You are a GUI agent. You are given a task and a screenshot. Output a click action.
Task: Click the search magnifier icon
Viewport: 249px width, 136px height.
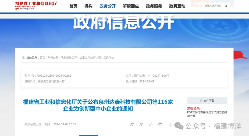[x=226, y=6]
